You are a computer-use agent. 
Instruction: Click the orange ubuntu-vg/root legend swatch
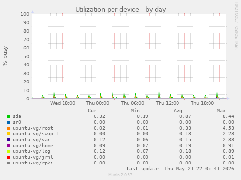[x=8, y=128]
